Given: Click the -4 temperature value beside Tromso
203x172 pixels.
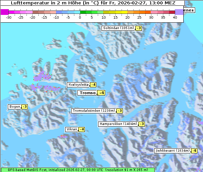Looking at the screenshot, I should 101,93.
